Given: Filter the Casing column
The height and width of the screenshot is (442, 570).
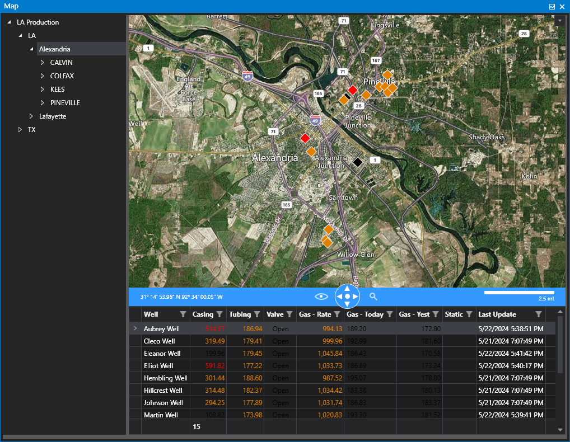Looking at the screenshot, I should 219,314.
